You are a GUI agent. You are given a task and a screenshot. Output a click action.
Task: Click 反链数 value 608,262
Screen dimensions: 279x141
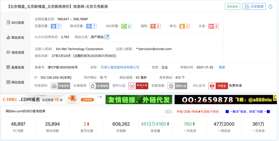[121, 124]
